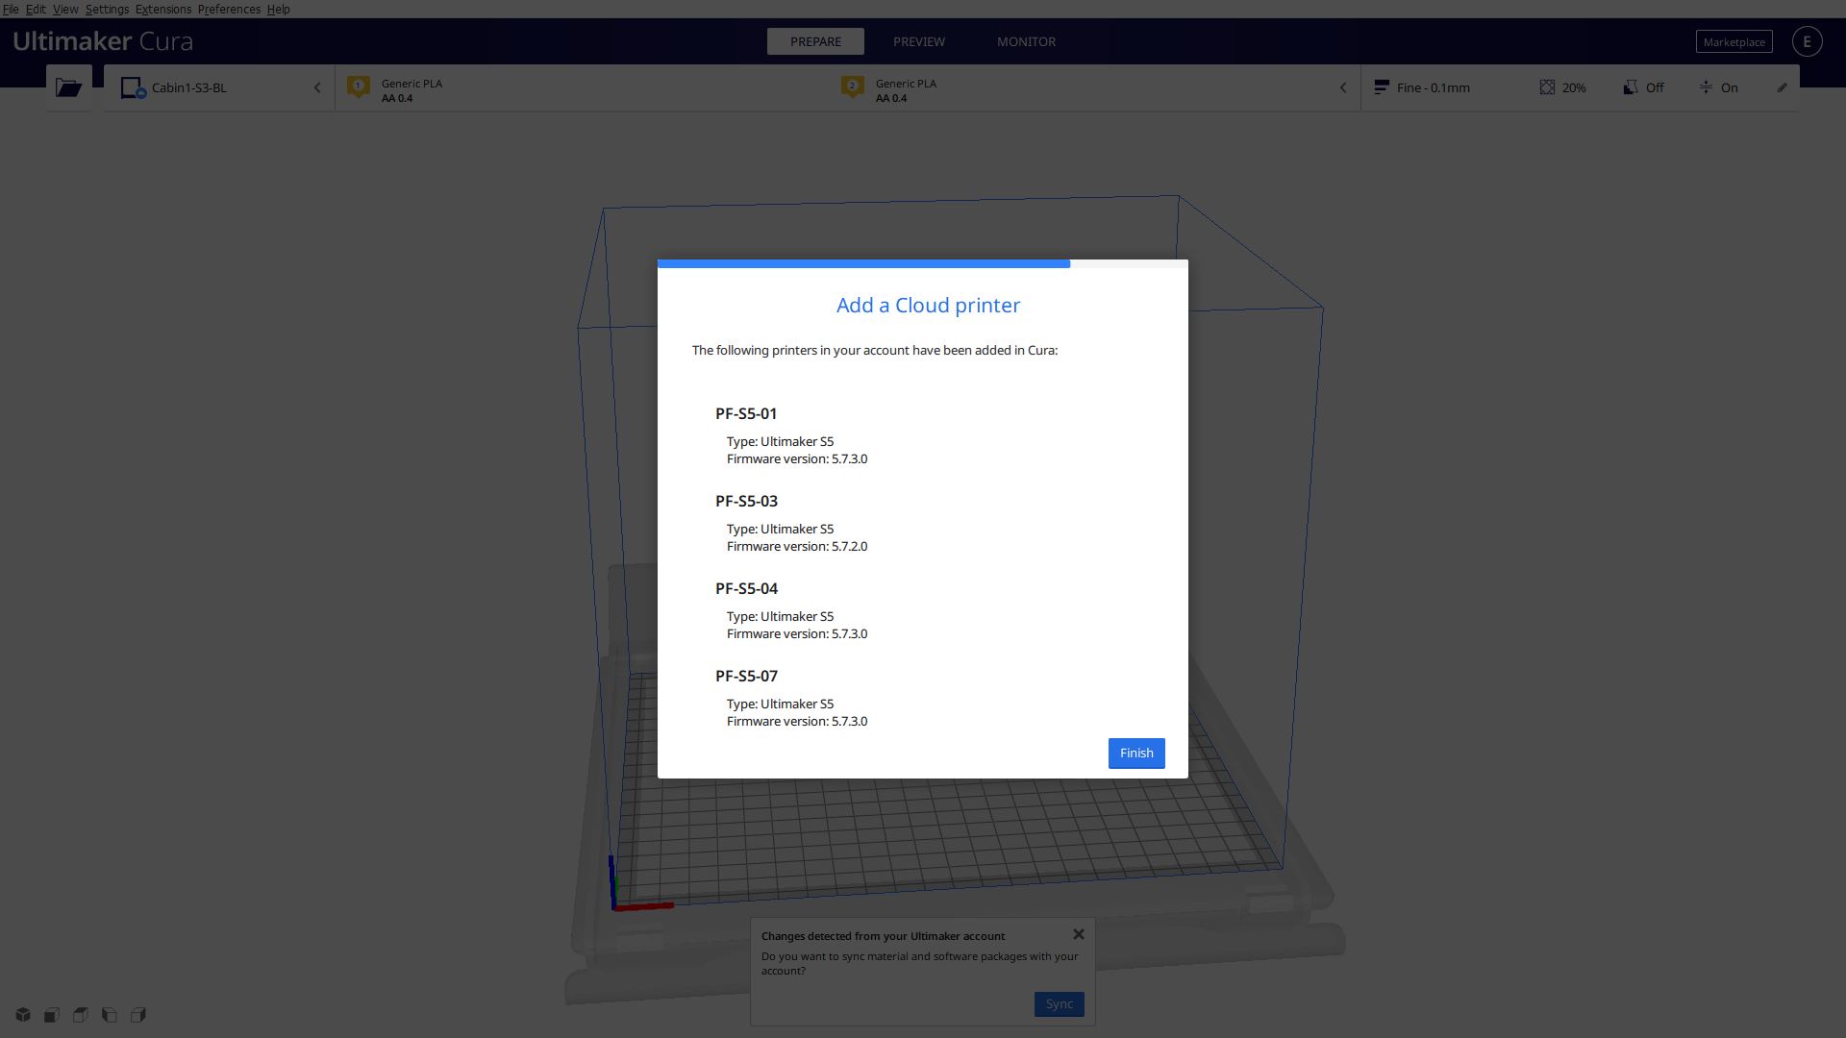
Task: Click the Prepare tab
Action: click(x=814, y=40)
